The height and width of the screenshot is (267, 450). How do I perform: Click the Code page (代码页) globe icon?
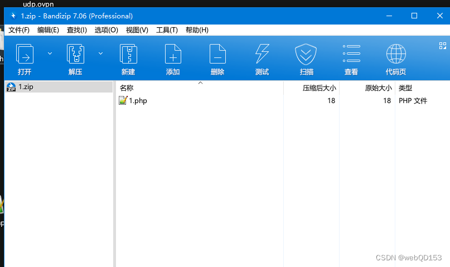pyautogui.click(x=396, y=54)
